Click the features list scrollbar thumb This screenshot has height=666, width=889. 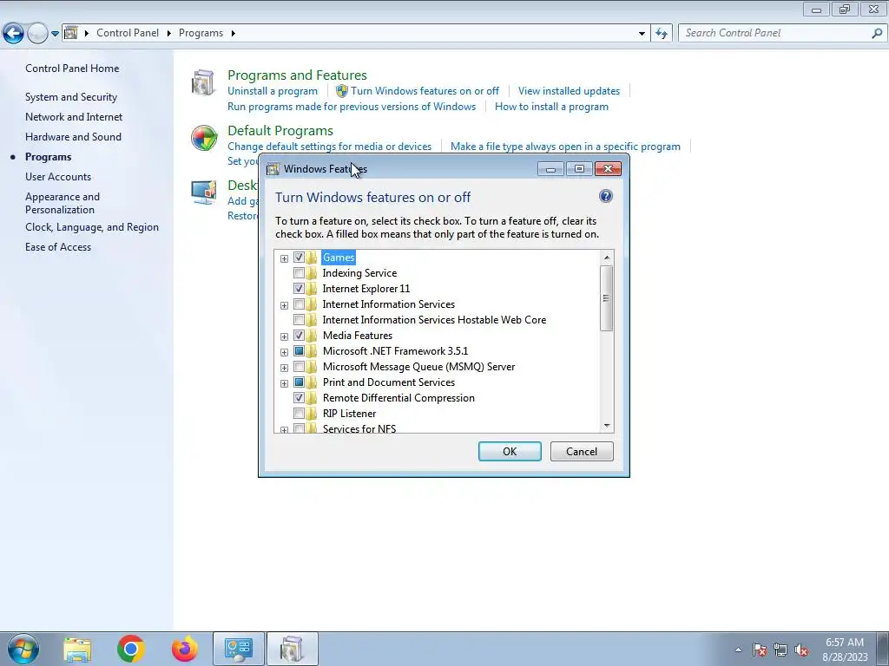pos(607,298)
